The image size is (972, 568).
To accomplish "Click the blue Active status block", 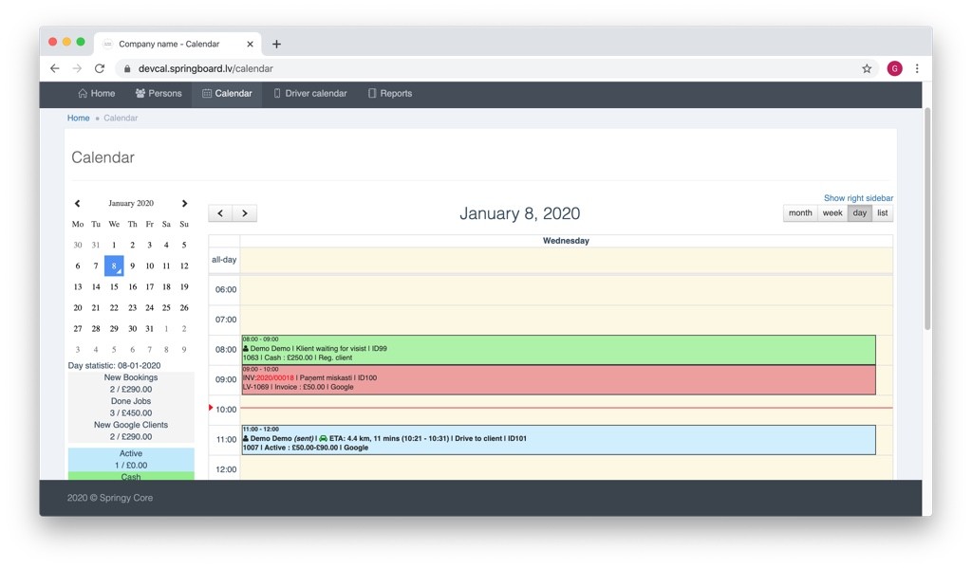I will (x=131, y=460).
